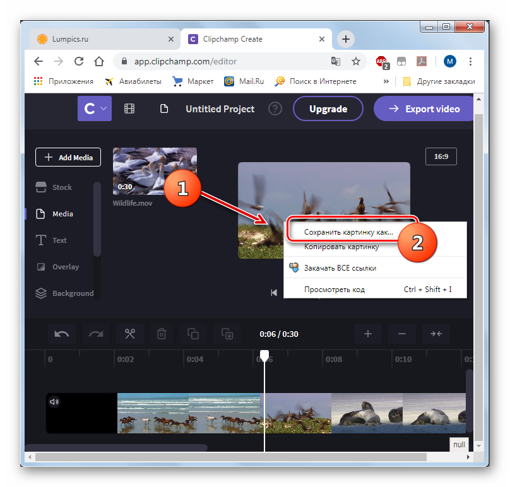Click the Export video button

(x=424, y=109)
